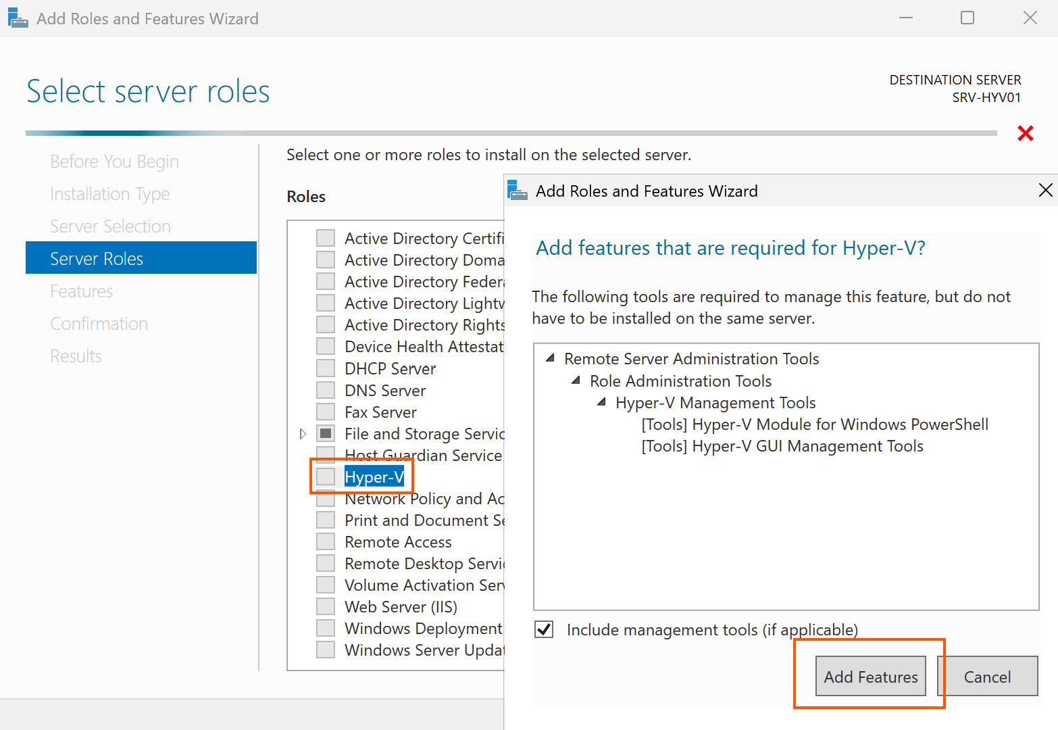Viewport: 1058px width, 730px height.
Task: Check the Web Server (IIS) role
Action: (326, 606)
